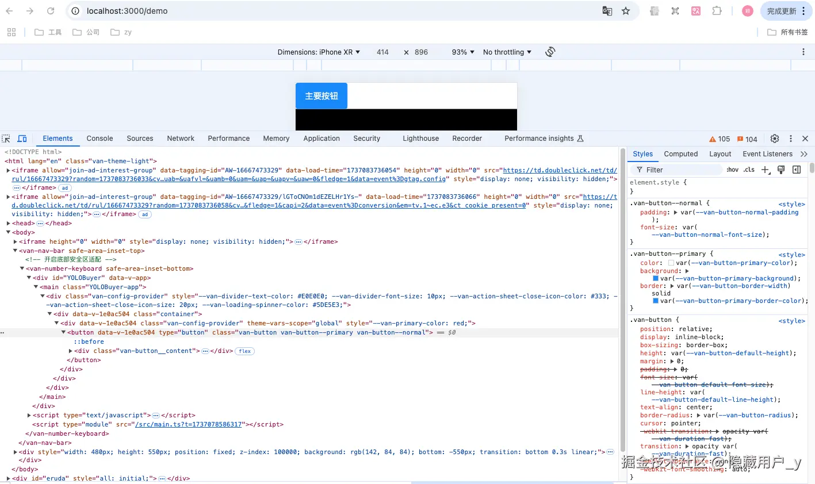Viewport: 815px width, 484px height.
Task: Toggle the computed styles sidebar icon
Action: pyautogui.click(x=797, y=170)
